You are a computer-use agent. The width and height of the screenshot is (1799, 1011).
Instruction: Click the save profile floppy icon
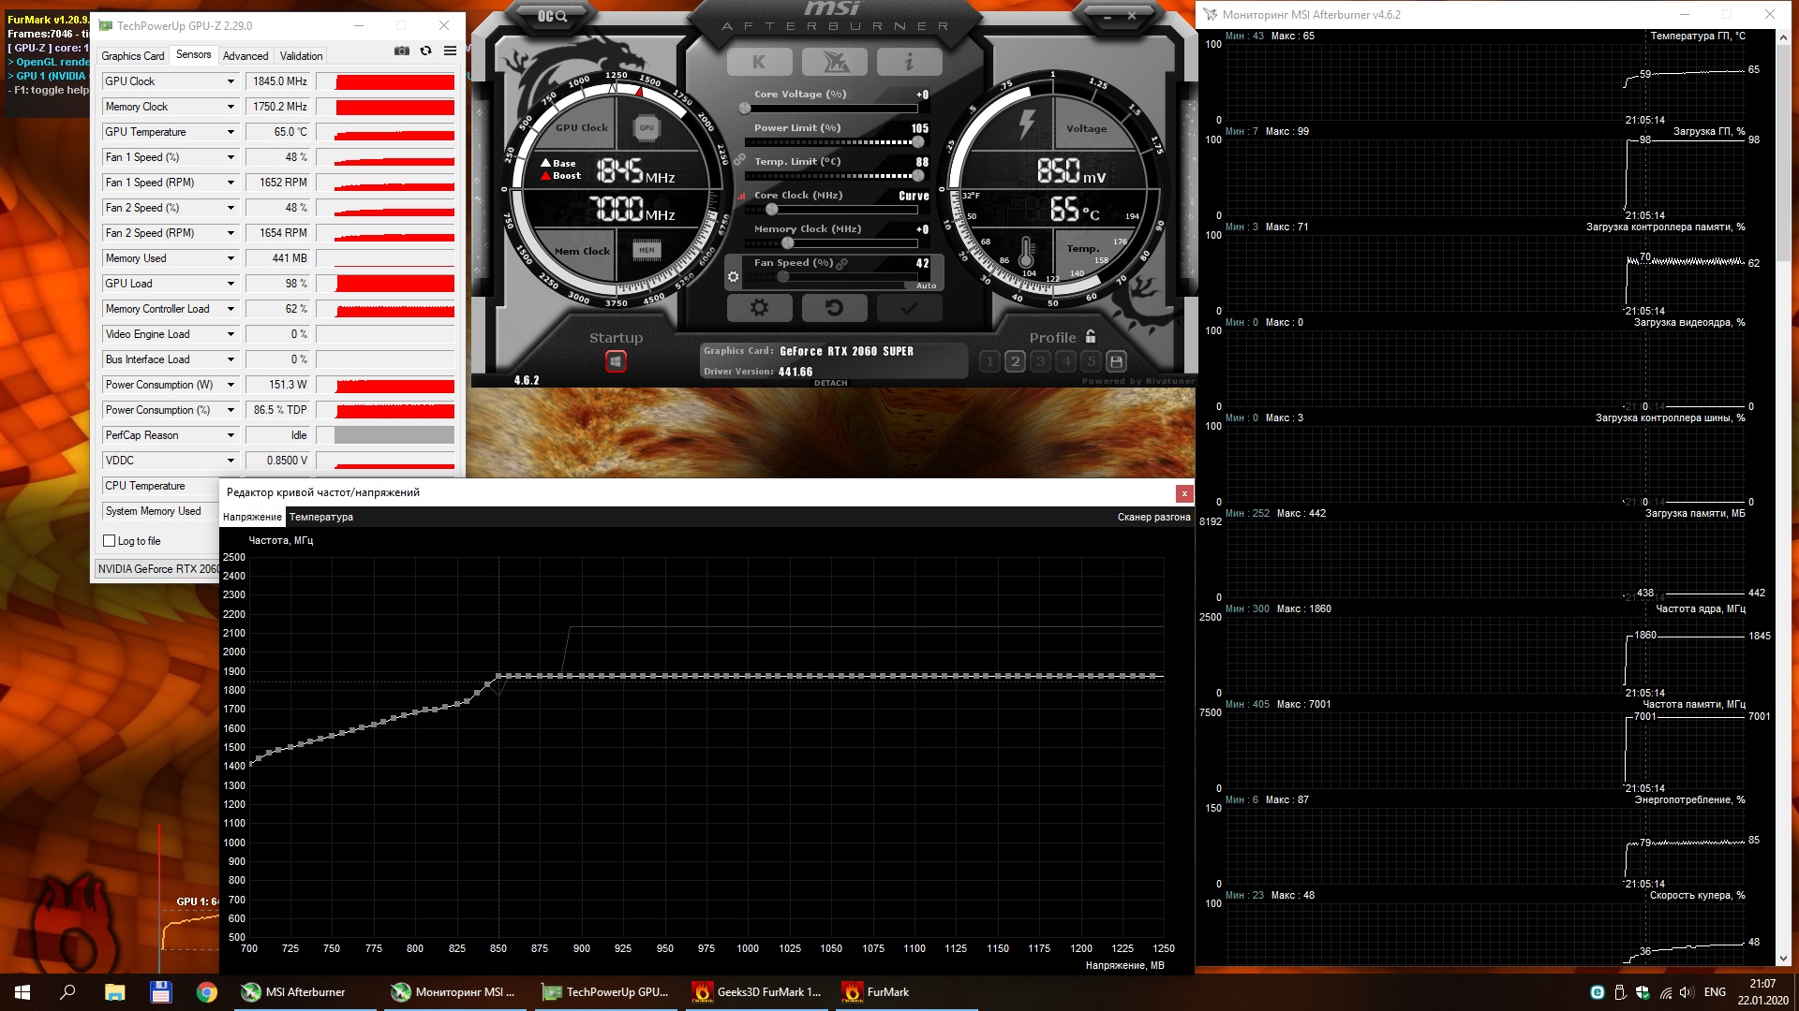1116,361
